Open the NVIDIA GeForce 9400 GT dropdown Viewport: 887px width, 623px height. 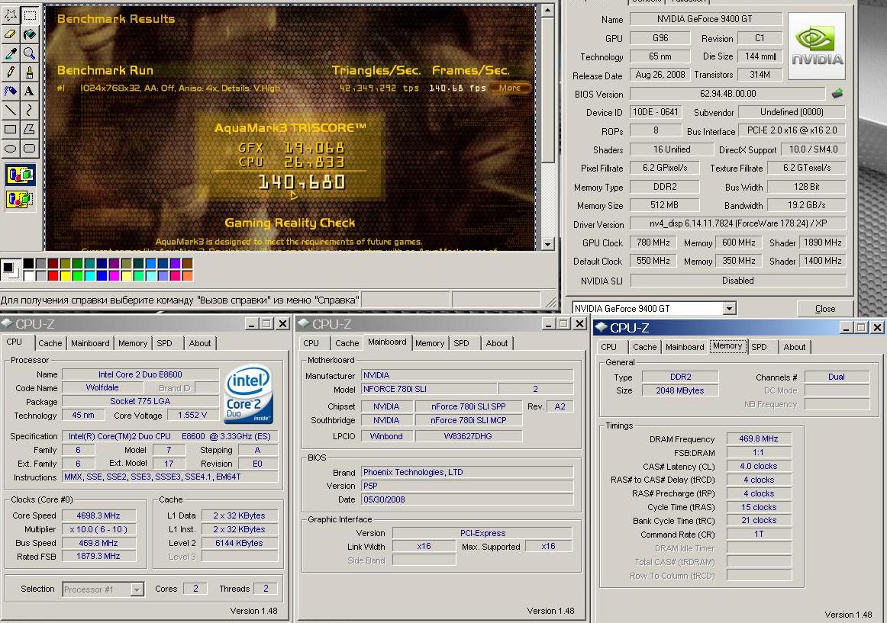pyautogui.click(x=729, y=309)
